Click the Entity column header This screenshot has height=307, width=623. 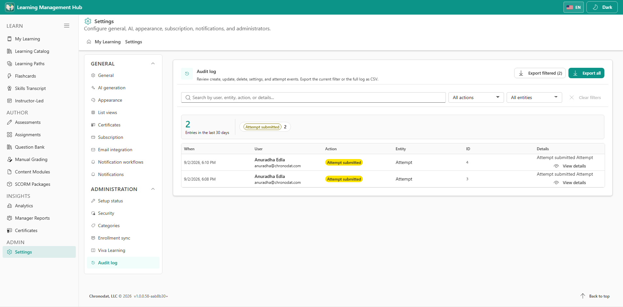point(401,149)
